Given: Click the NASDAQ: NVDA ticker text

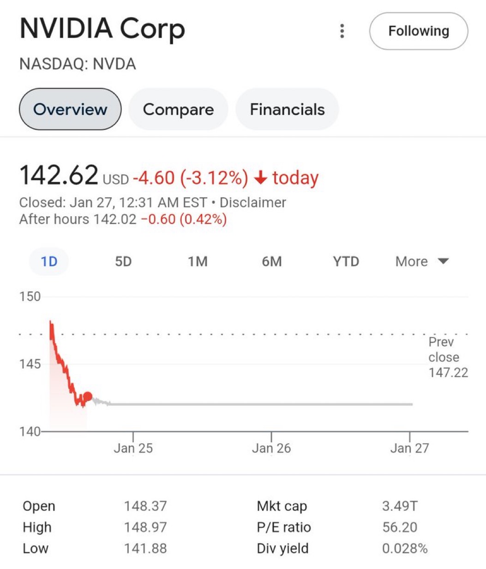Looking at the screenshot, I should click(78, 64).
